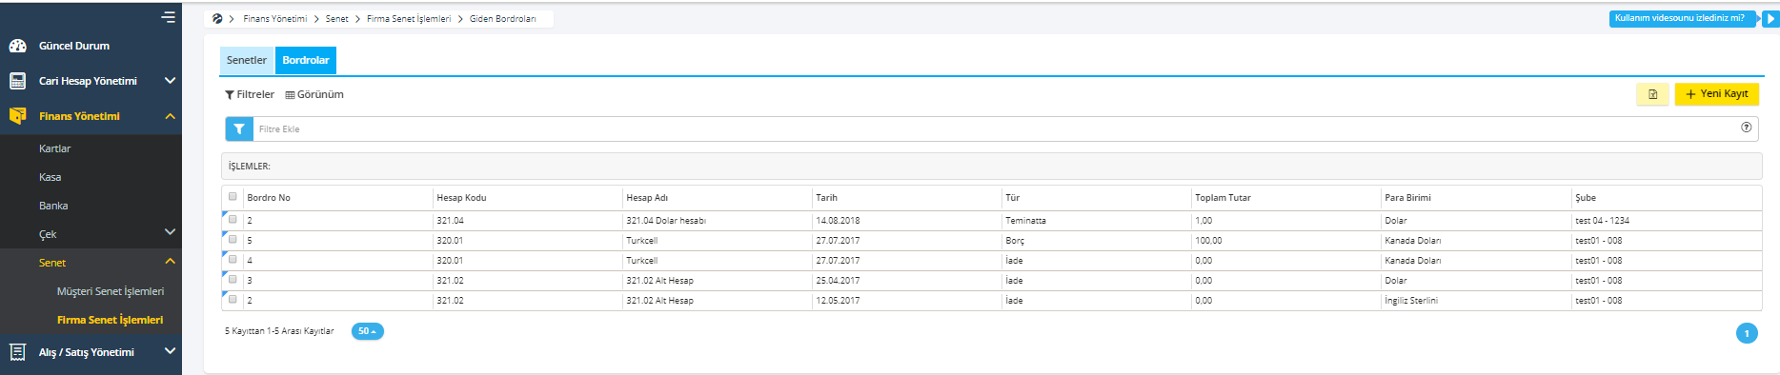Export the table with the Excel icon
Image resolution: width=1780 pixels, height=375 pixels.
pyautogui.click(x=1652, y=94)
